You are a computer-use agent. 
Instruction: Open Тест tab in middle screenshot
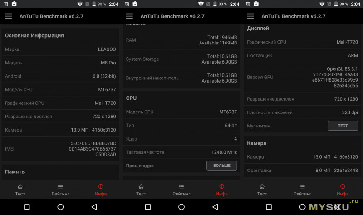(x=141, y=190)
